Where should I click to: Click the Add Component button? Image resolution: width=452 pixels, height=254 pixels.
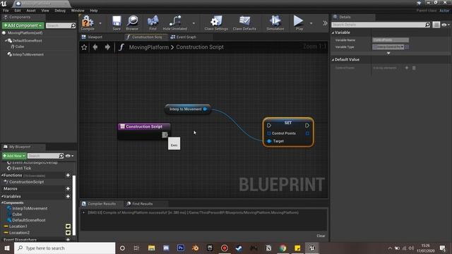click(x=23, y=25)
